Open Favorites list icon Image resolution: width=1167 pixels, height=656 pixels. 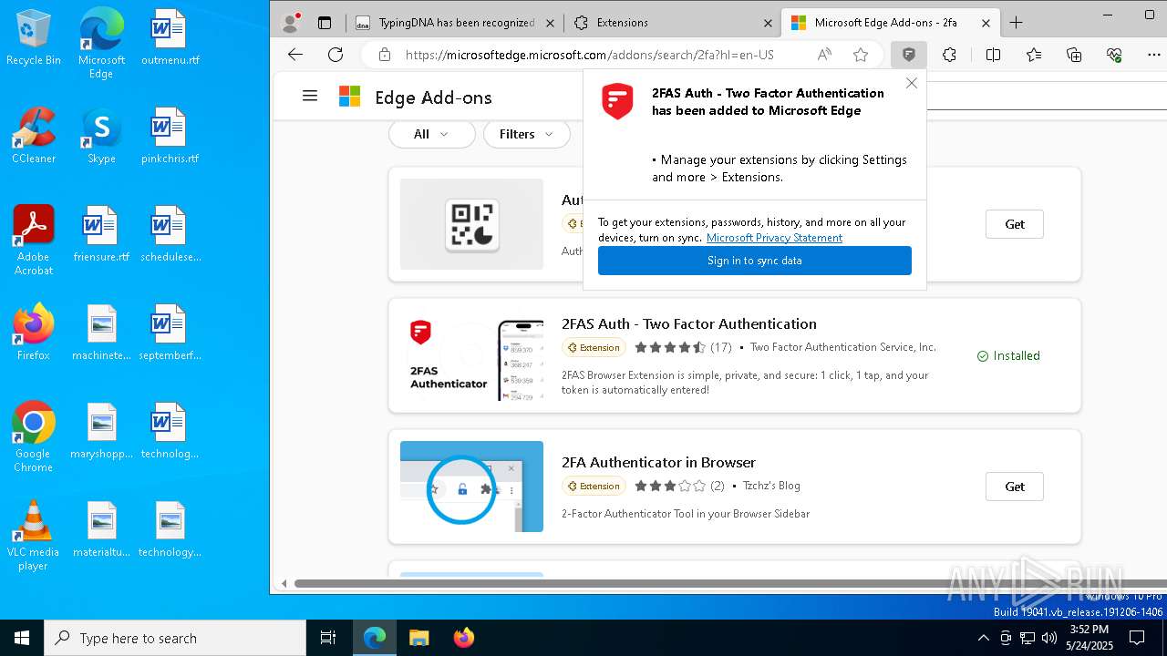pos(1034,55)
